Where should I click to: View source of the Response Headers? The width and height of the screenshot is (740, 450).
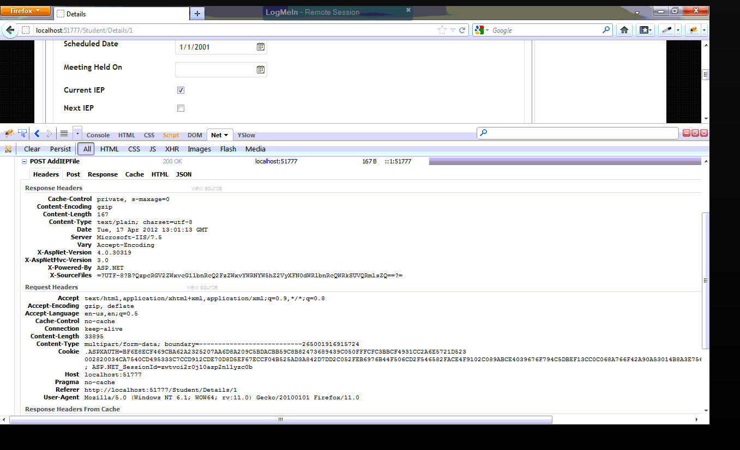pos(207,188)
